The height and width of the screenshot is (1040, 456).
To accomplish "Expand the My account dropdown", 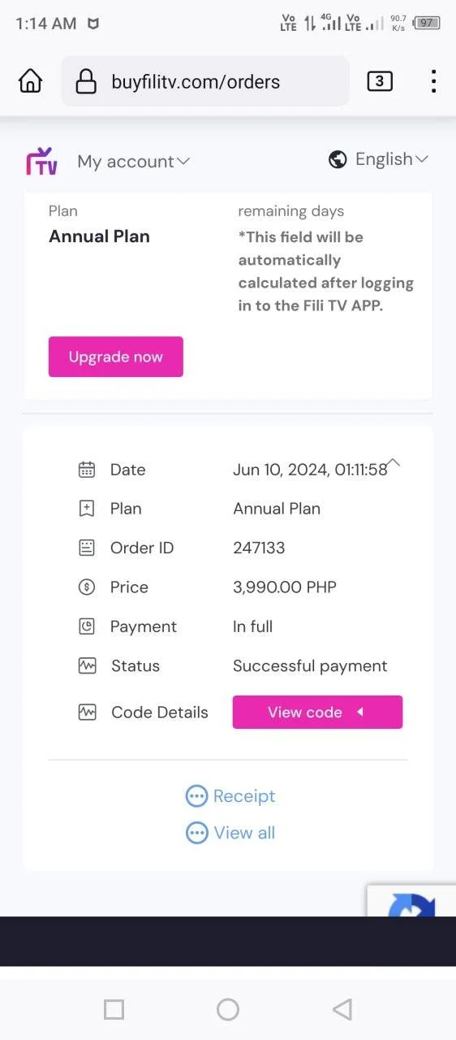I will [x=133, y=162].
